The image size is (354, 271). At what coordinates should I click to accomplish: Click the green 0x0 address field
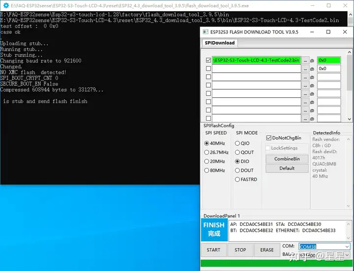point(329,60)
